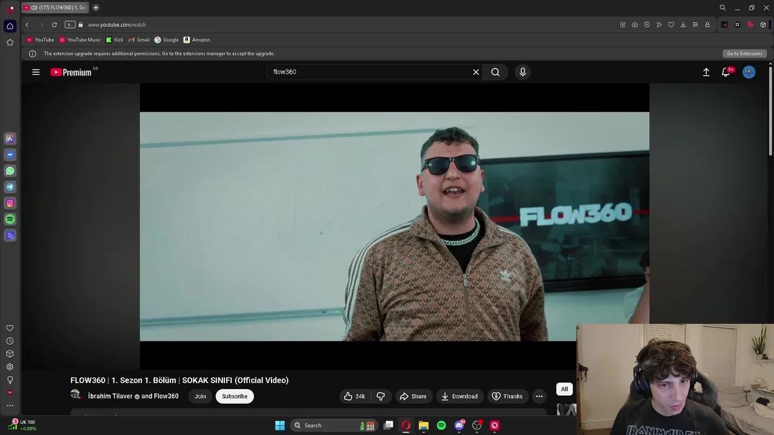774x435 pixels.
Task: Open Spotify in Opera sidebar
Action: tap(10, 219)
